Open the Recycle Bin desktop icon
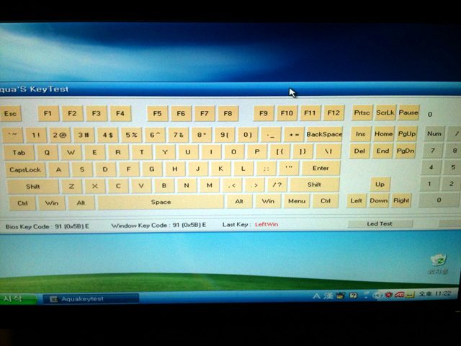 [x=439, y=265]
